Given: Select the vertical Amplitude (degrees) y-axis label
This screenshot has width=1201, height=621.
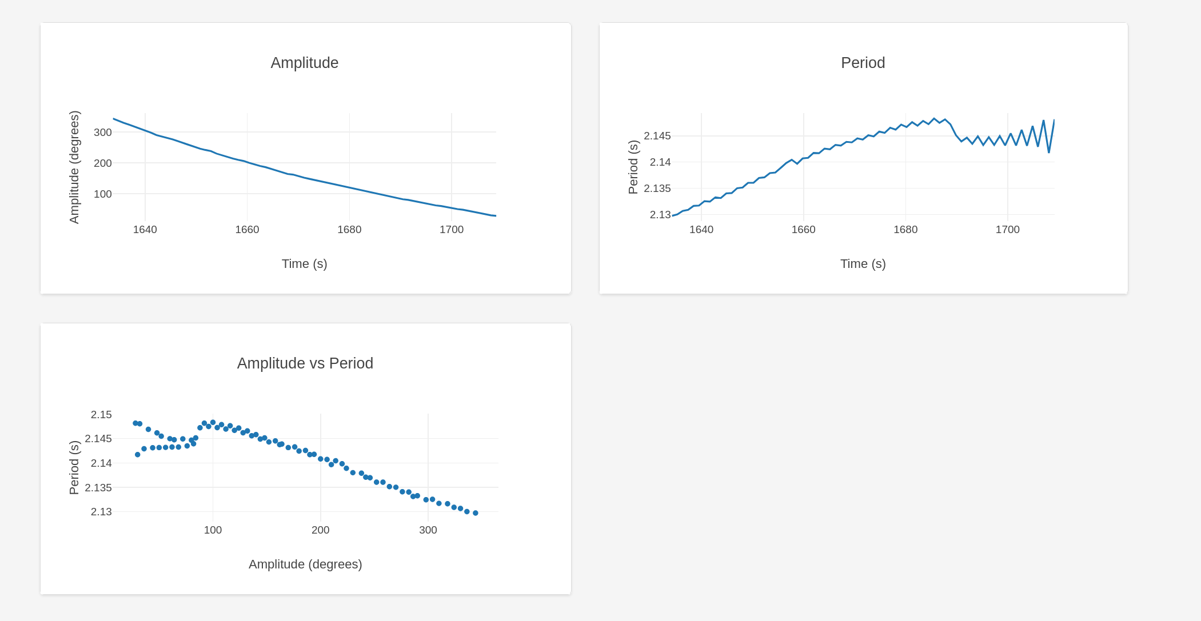Looking at the screenshot, I should [74, 167].
